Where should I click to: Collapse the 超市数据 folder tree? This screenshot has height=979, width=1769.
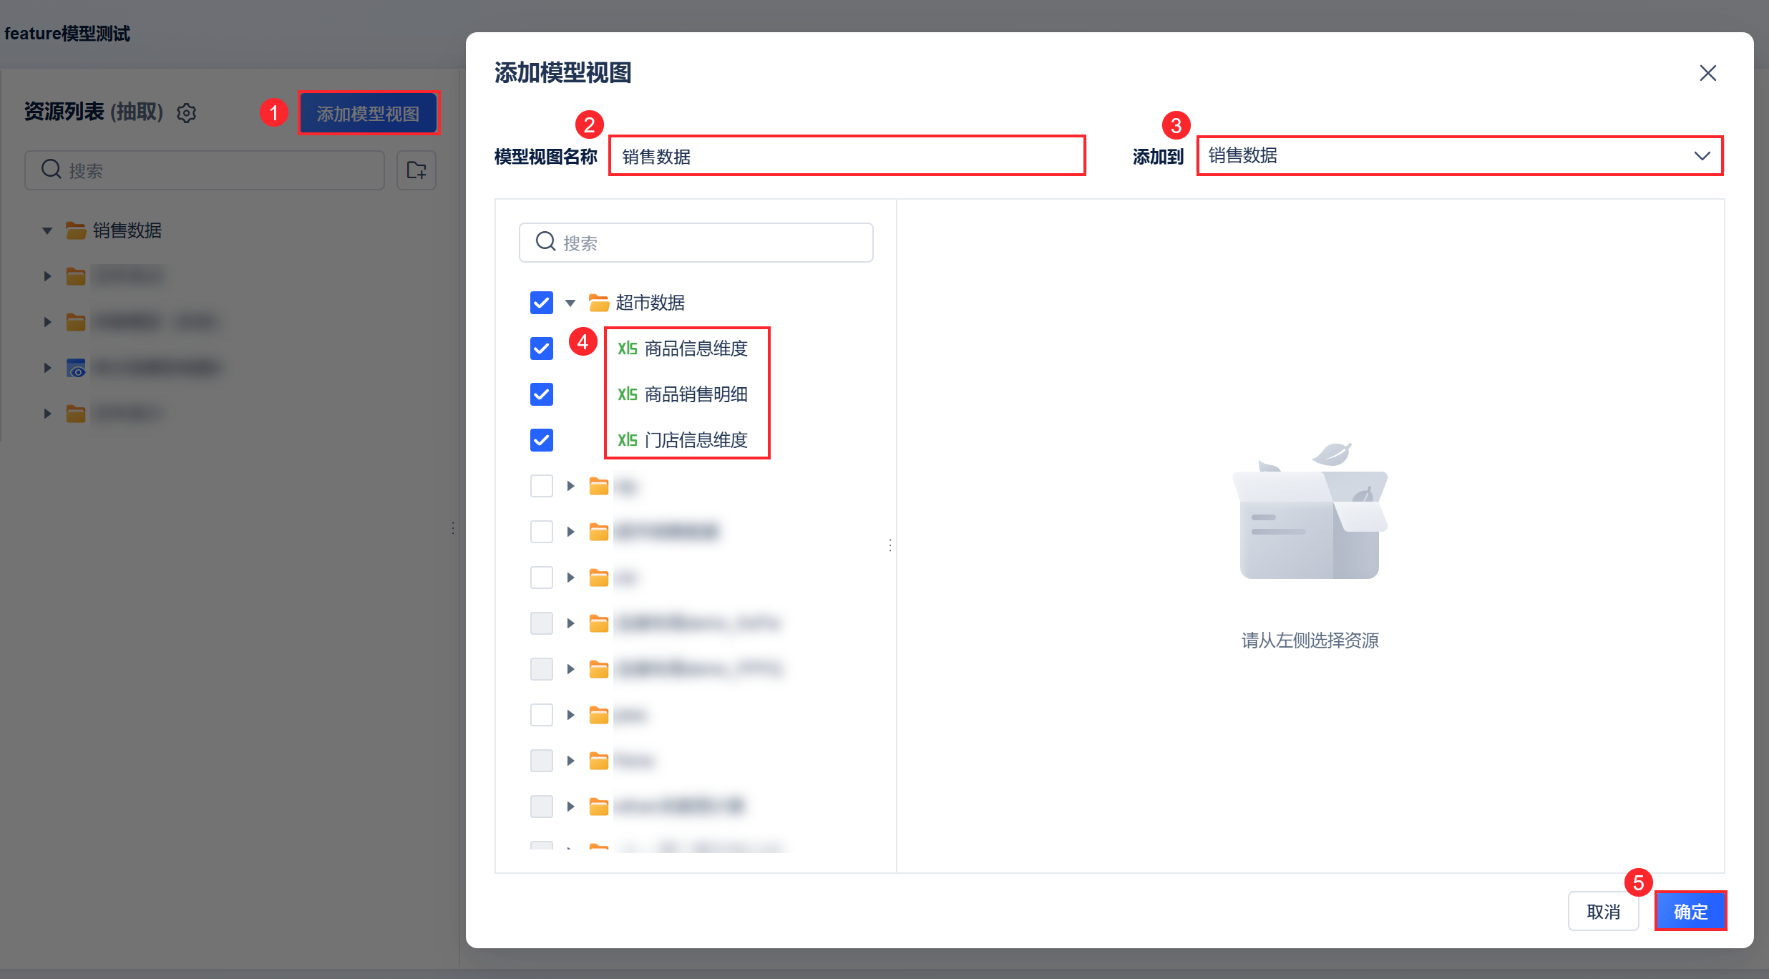570,303
